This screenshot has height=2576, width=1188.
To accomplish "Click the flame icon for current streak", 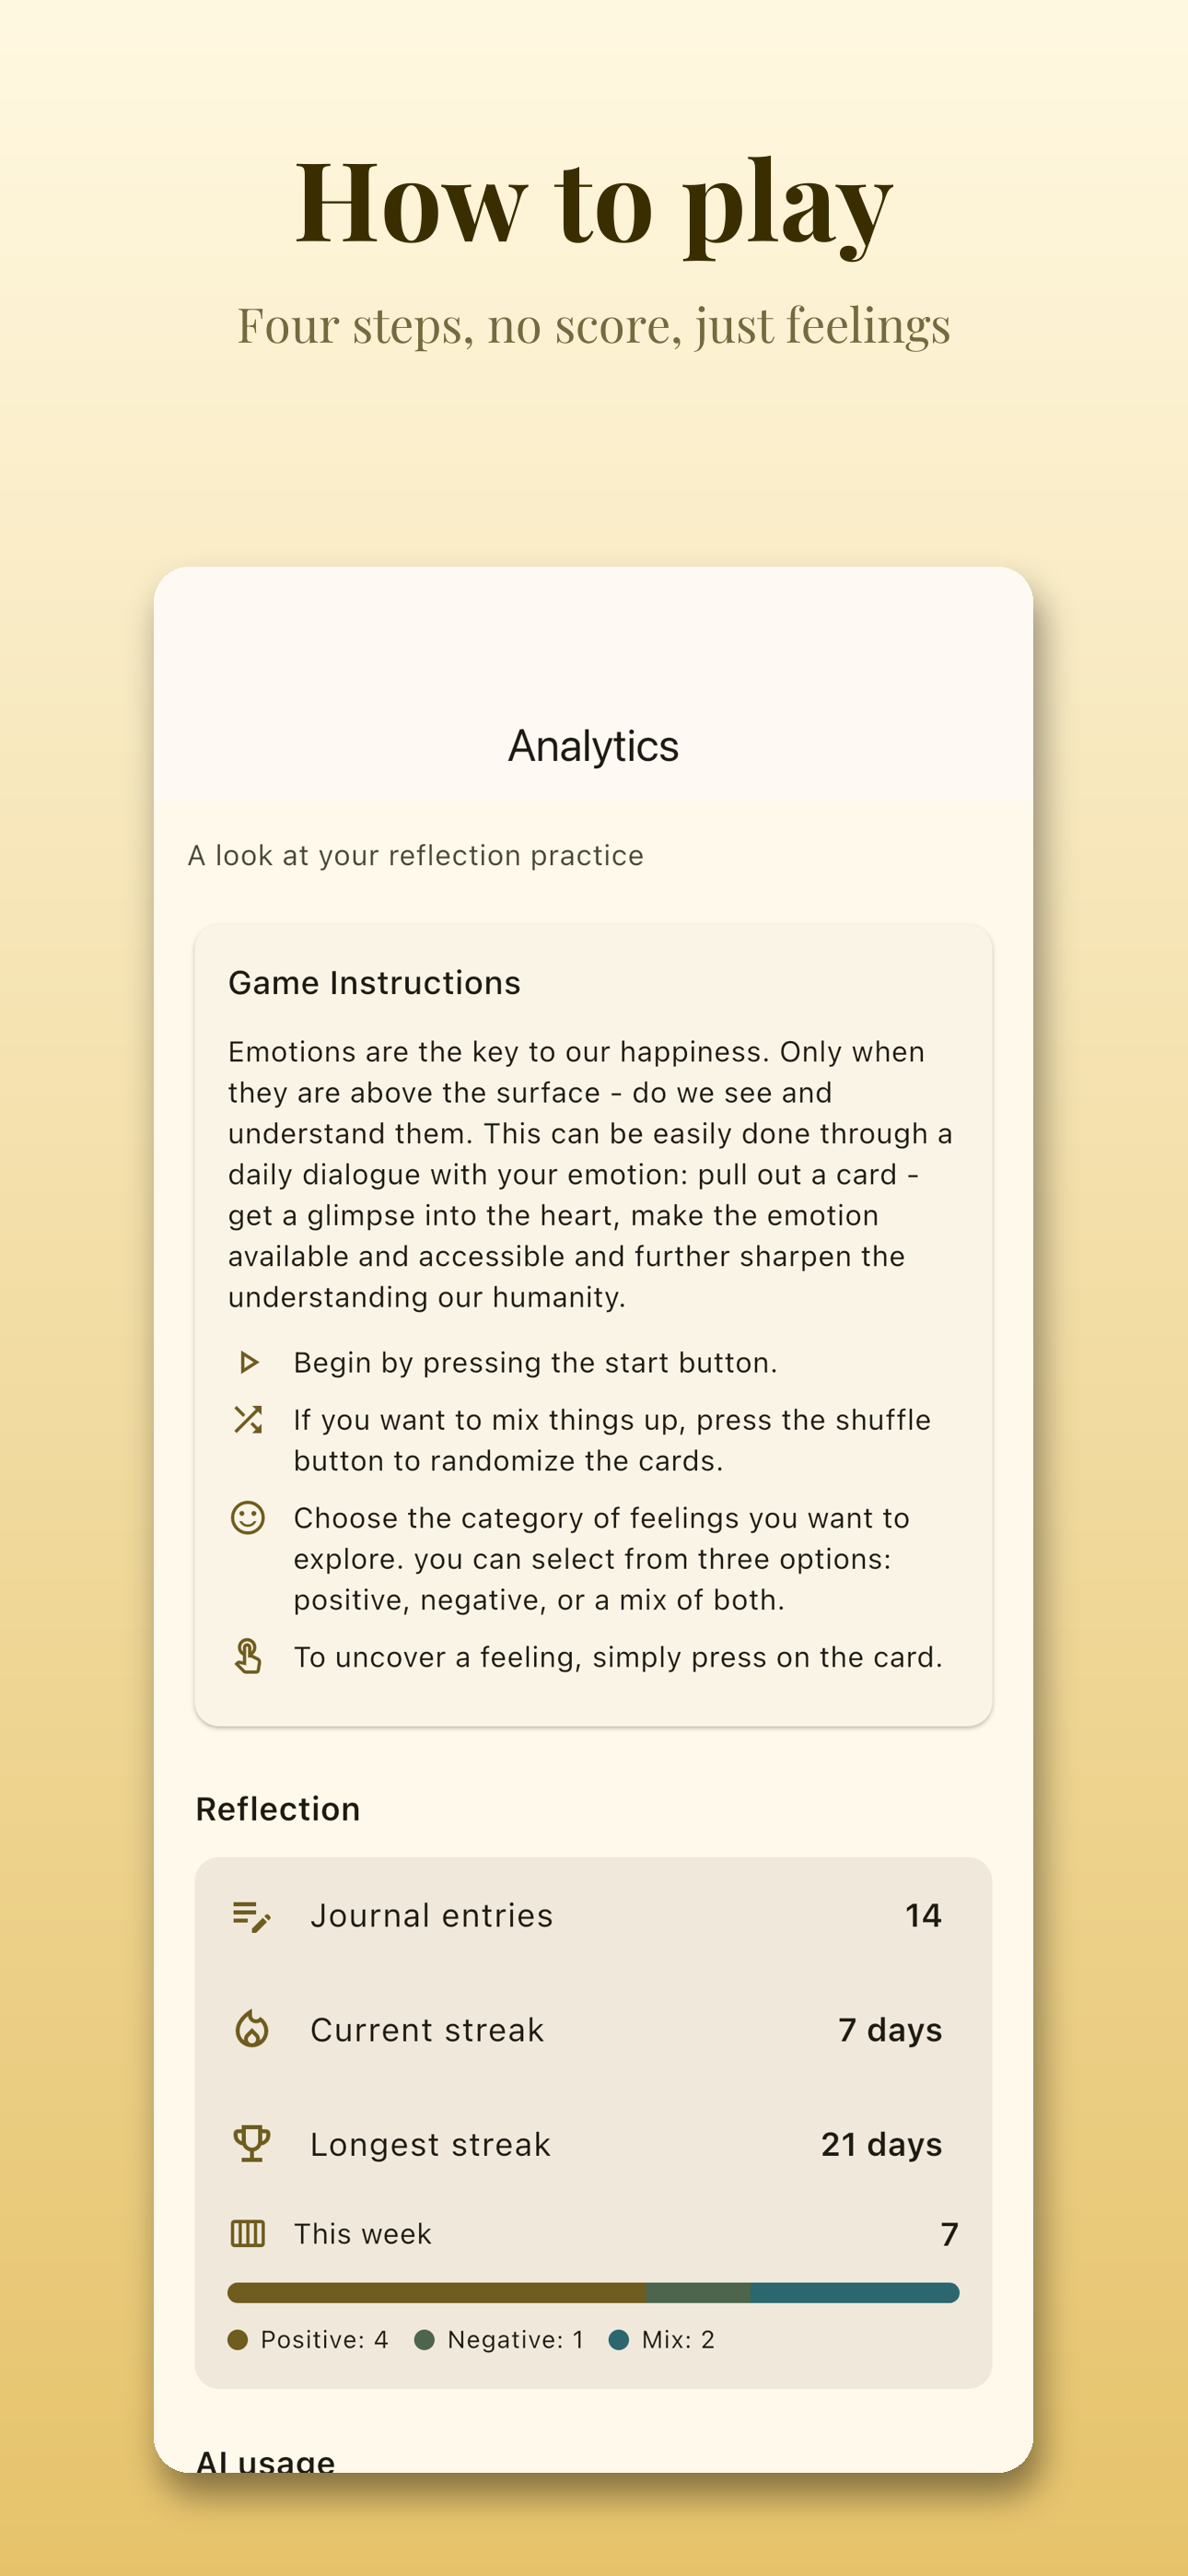I will coord(251,2030).
